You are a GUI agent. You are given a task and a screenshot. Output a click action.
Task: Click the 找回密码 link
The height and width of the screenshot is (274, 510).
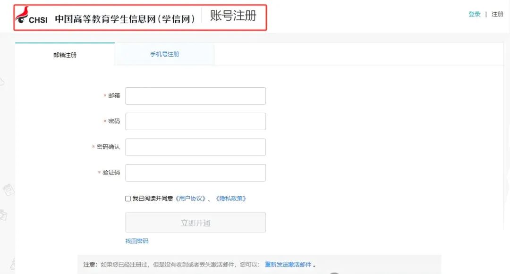(136, 241)
